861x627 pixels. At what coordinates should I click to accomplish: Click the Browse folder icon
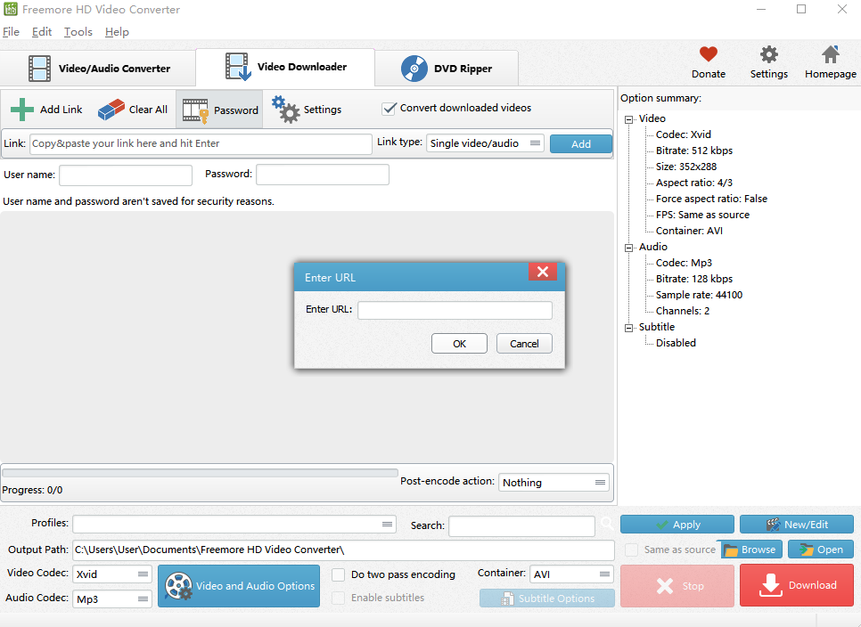pos(730,550)
